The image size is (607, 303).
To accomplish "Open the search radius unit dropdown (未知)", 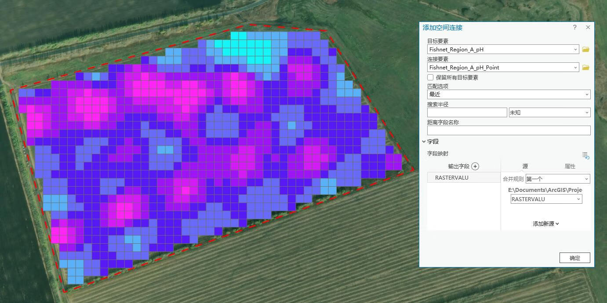I will point(587,112).
